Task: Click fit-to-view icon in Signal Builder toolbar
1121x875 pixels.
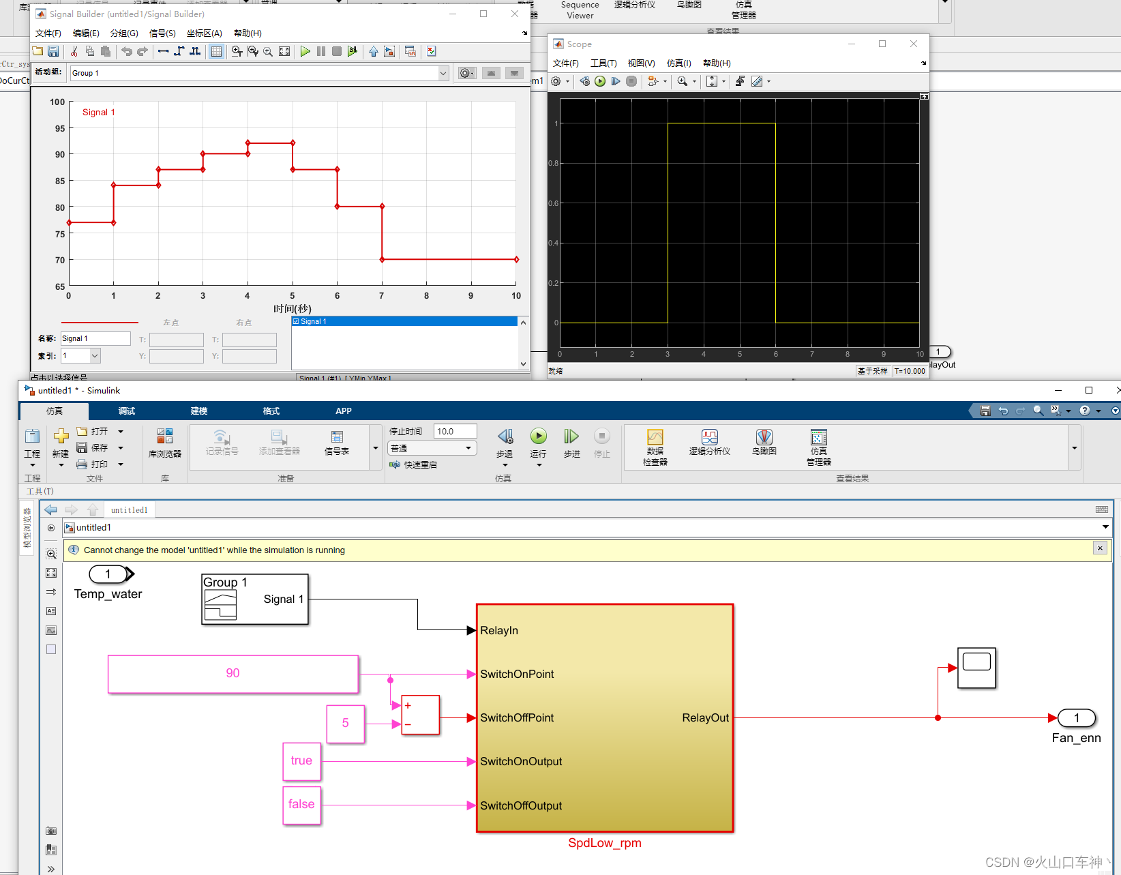Action: coord(284,51)
